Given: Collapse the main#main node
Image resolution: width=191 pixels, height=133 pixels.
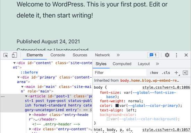Looking at the screenshot, I should point(22,87).
